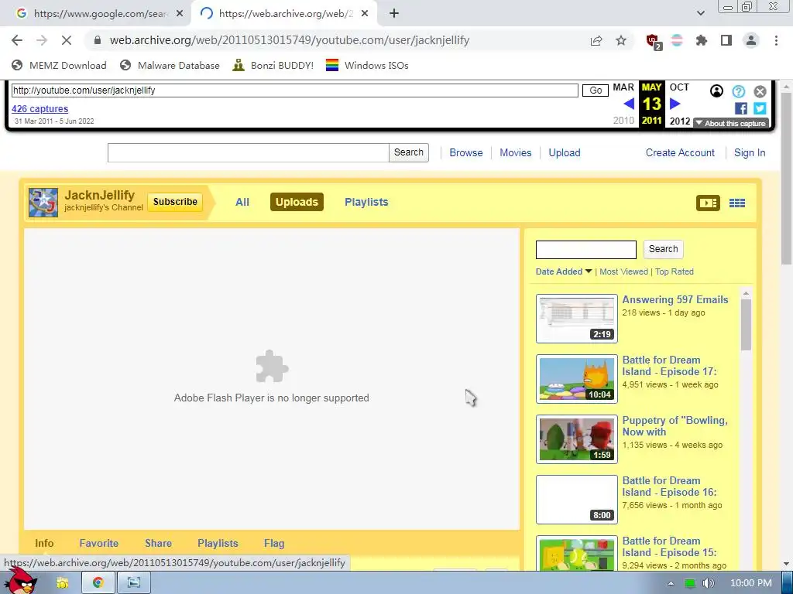Close the web.archive.org tab
Screen dimensions: 793x594
pyautogui.click(x=365, y=14)
